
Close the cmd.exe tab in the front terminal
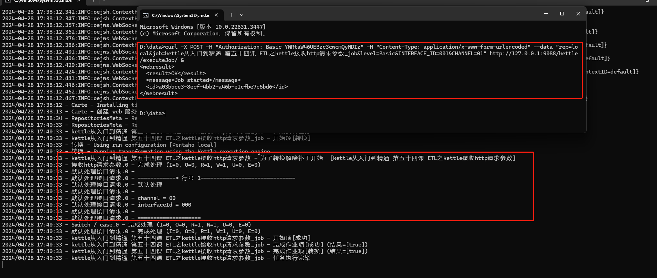(x=216, y=15)
